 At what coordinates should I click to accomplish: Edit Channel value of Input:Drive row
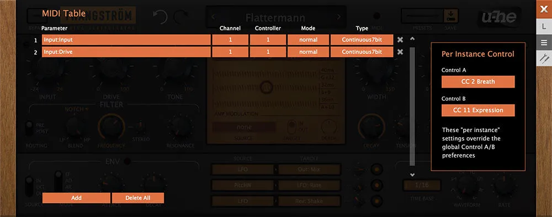click(230, 52)
